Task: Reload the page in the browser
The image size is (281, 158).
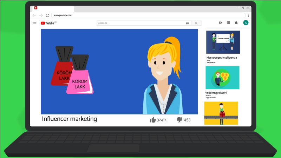Action: click(47, 15)
